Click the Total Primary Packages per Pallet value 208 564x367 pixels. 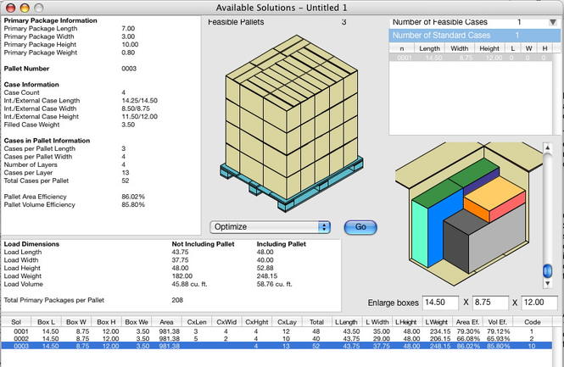[177, 300]
